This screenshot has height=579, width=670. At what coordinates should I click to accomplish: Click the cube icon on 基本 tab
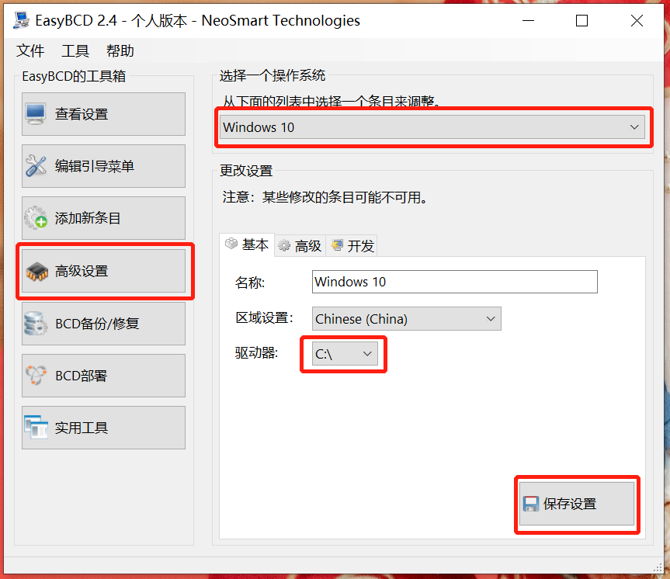(x=231, y=244)
